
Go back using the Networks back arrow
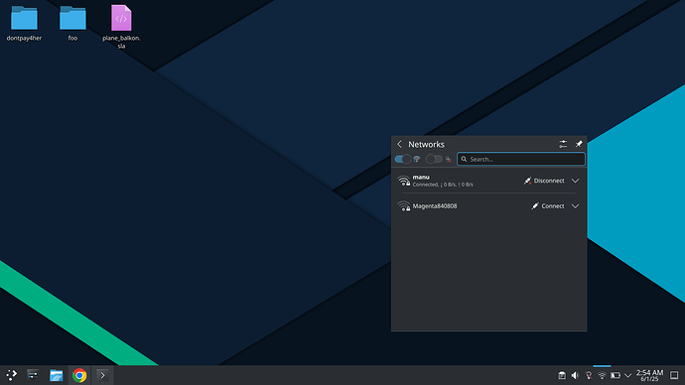[x=399, y=144]
